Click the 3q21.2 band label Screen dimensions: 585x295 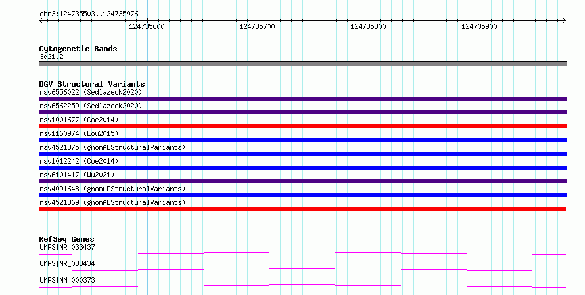[x=51, y=57]
